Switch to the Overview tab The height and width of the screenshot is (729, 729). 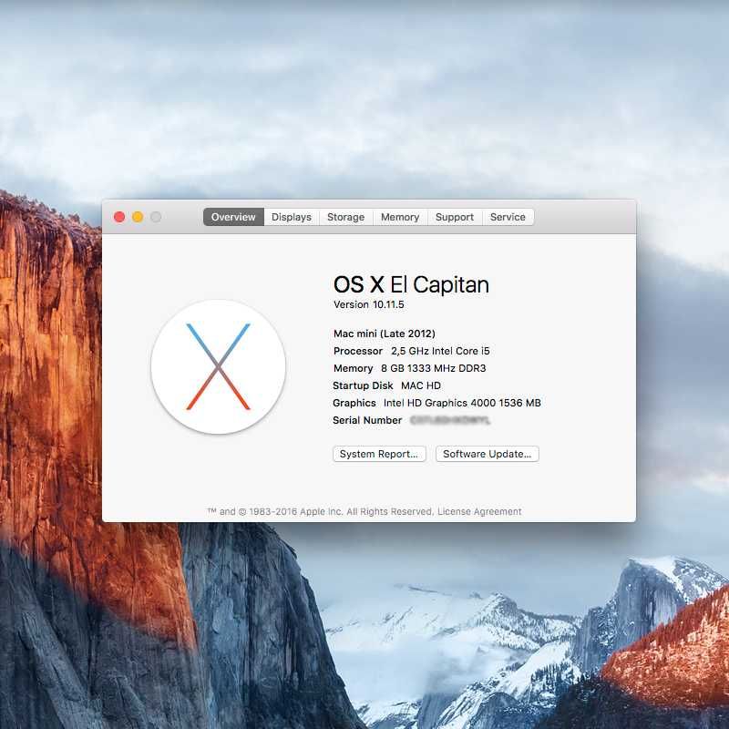coord(233,217)
